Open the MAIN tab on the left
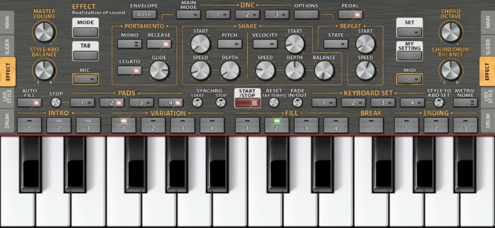The height and width of the screenshot is (228, 495). [7, 22]
